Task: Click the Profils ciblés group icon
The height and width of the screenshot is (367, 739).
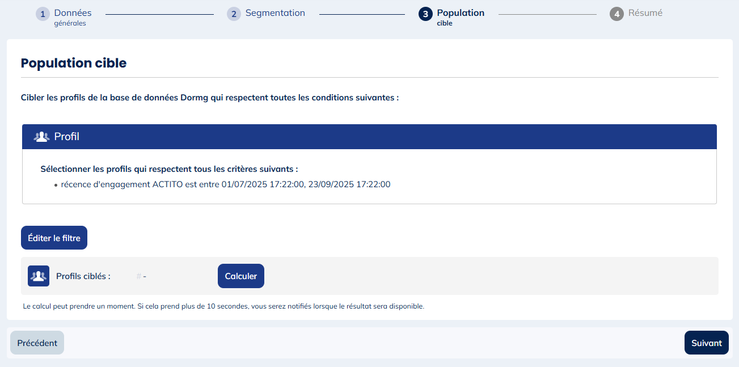Action: pyautogui.click(x=39, y=276)
